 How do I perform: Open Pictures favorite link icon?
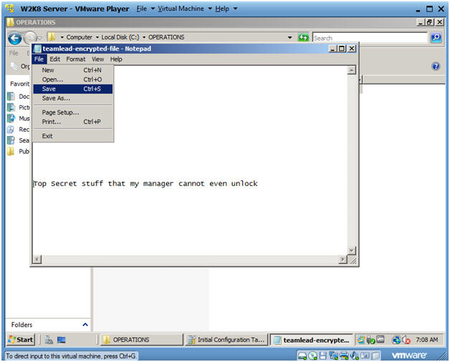[11, 107]
